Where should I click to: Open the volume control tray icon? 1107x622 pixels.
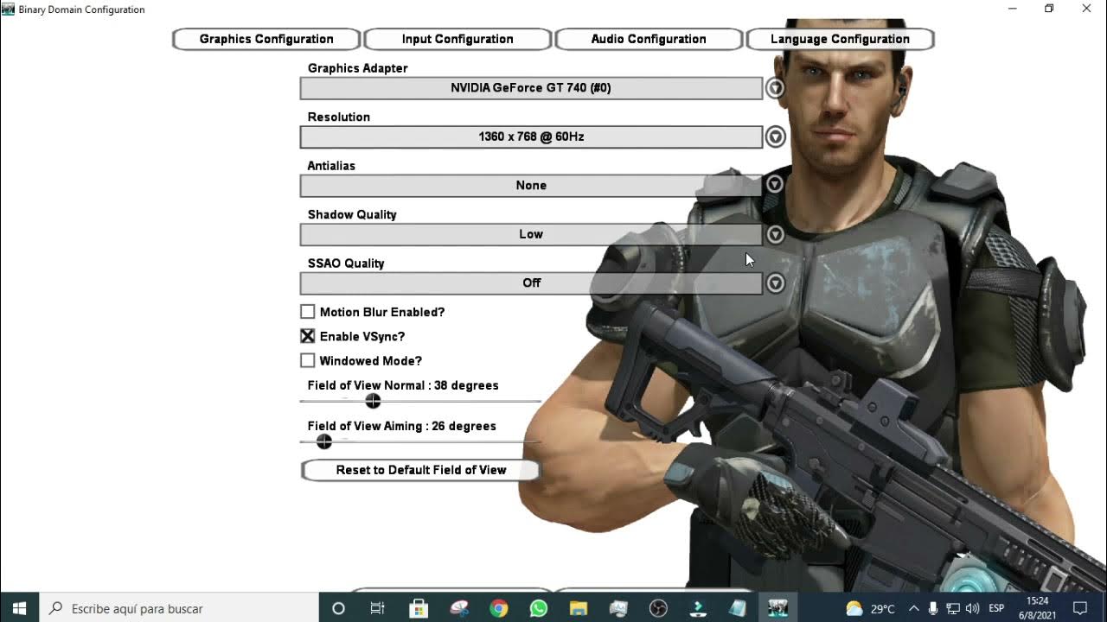(972, 608)
